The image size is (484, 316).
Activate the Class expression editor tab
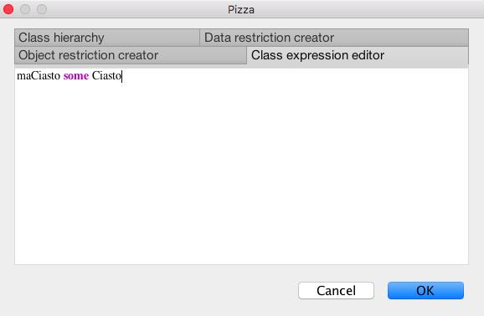coord(358,55)
